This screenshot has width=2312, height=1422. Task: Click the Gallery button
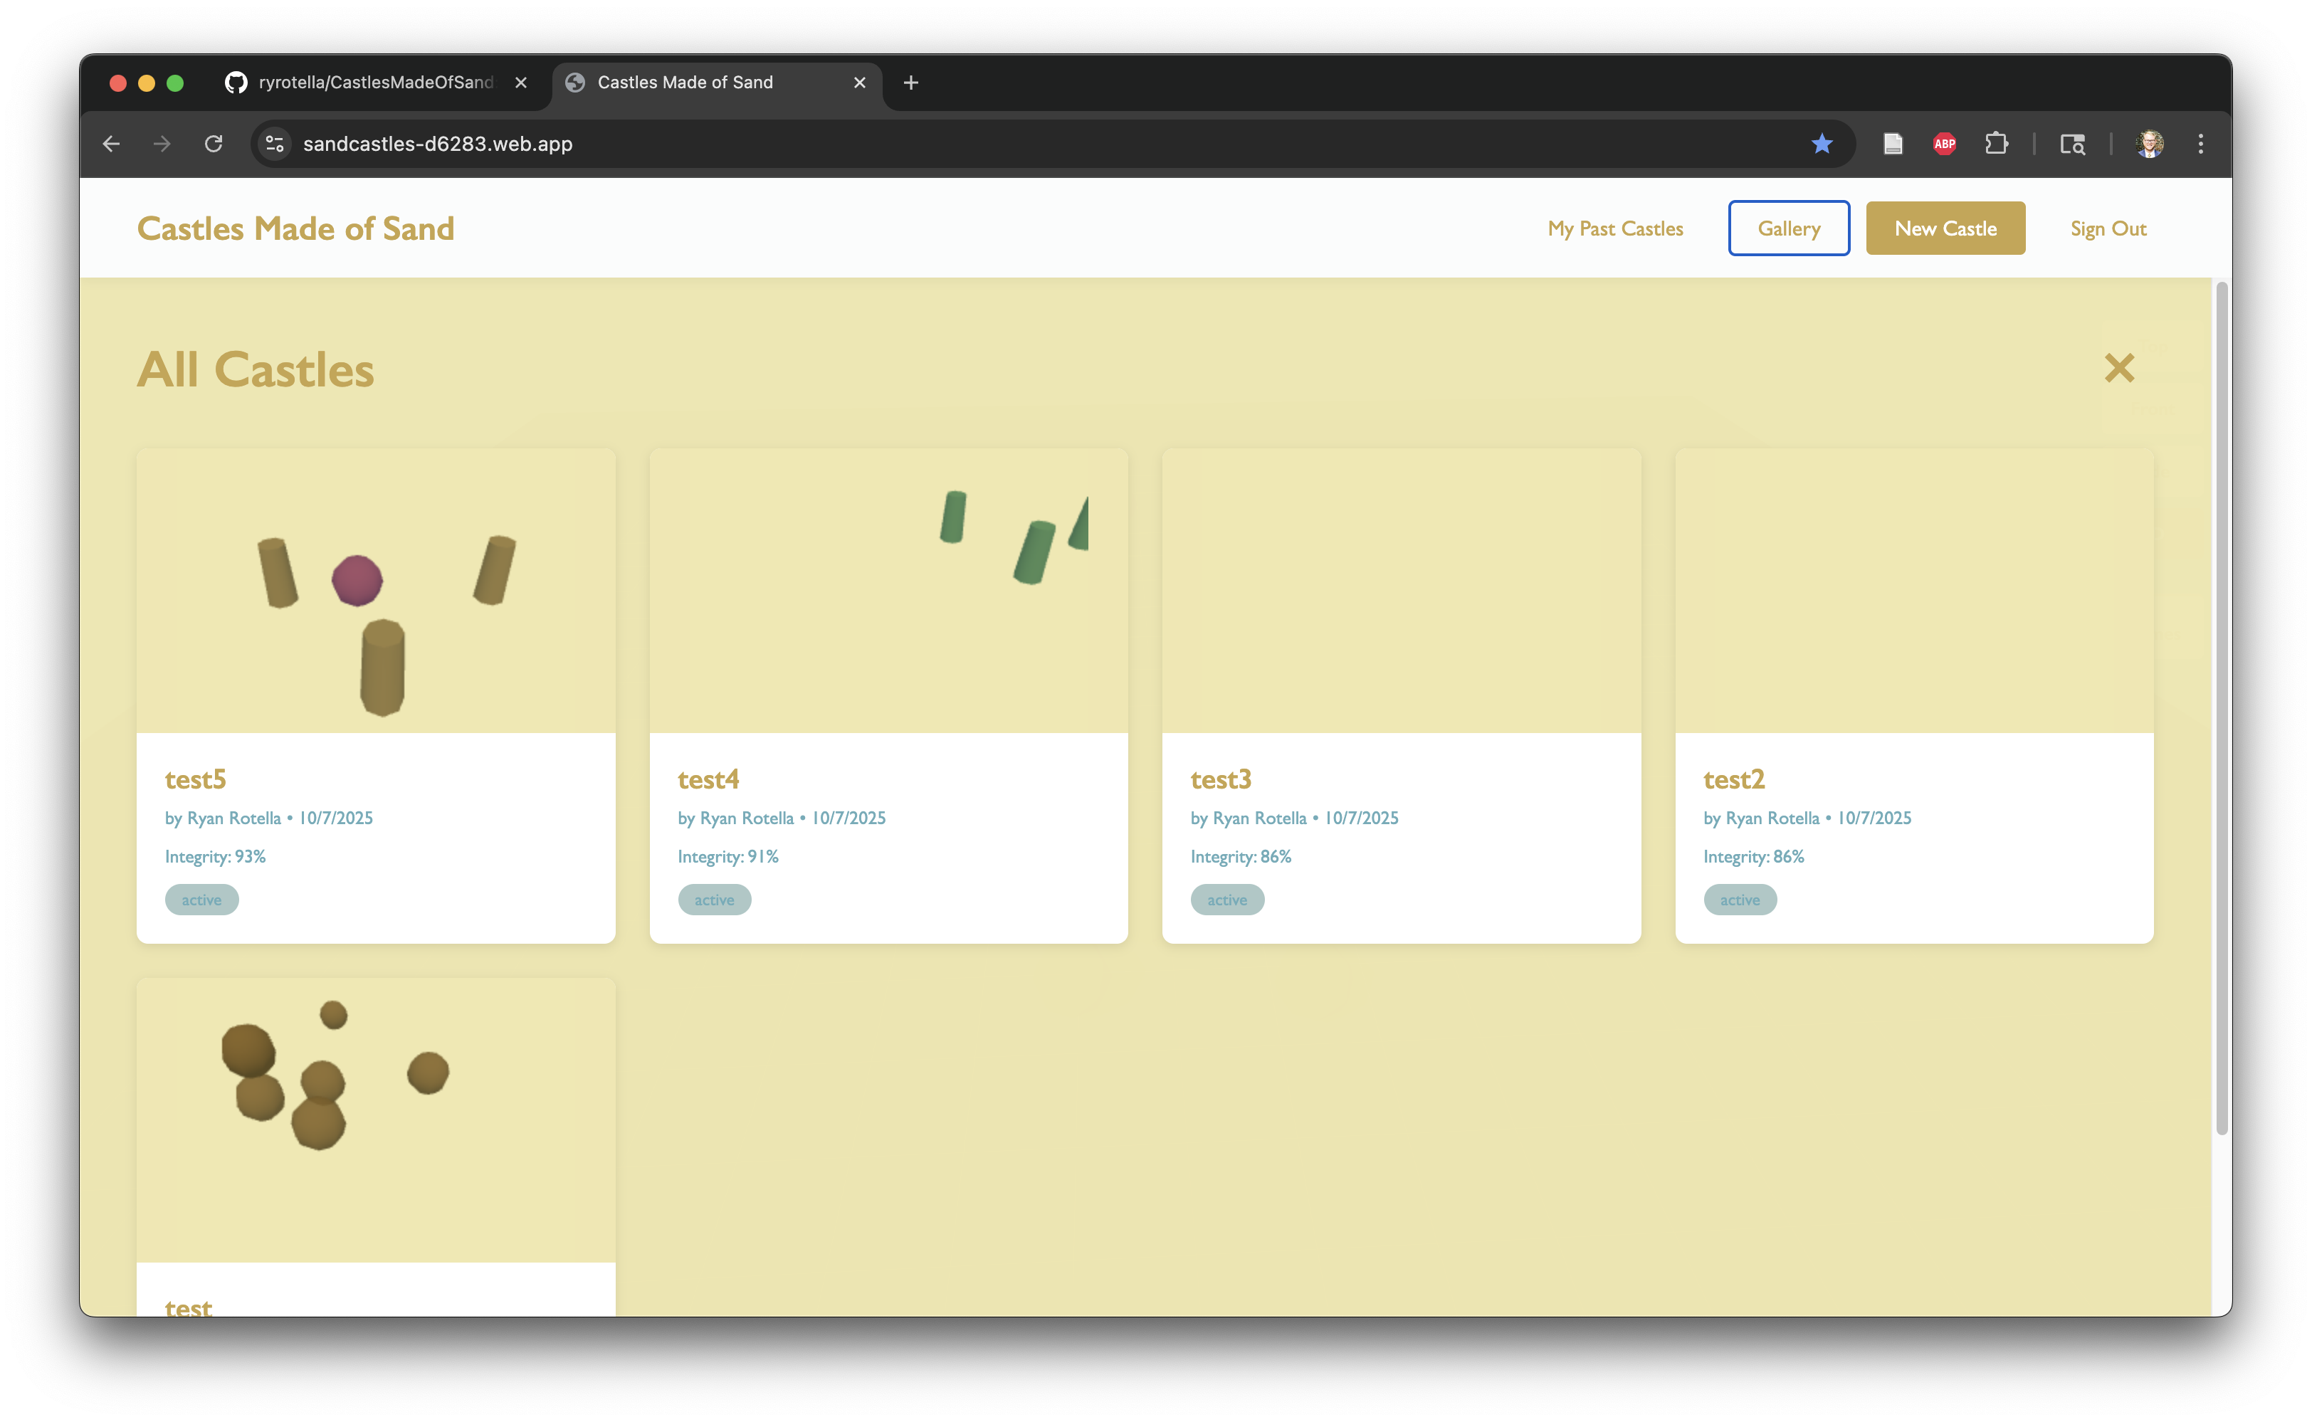[1788, 228]
